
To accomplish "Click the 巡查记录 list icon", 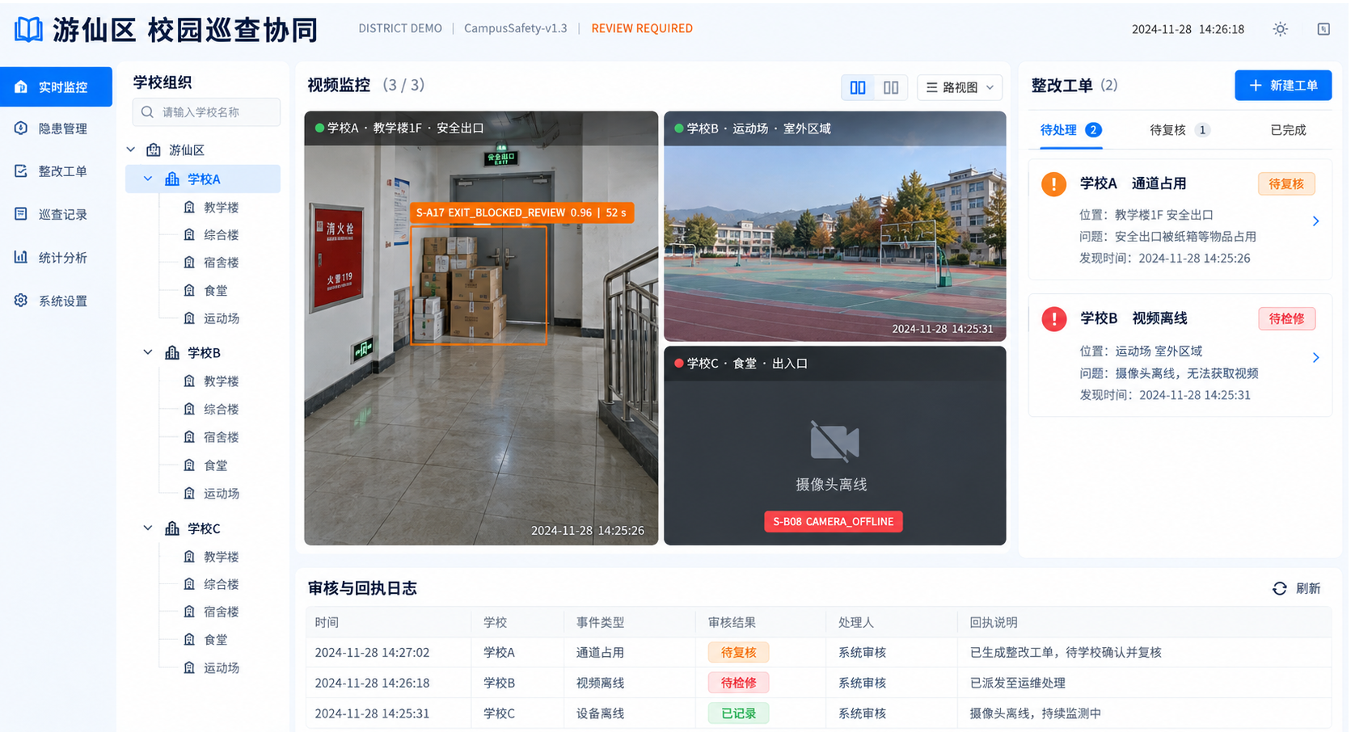I will pos(21,214).
